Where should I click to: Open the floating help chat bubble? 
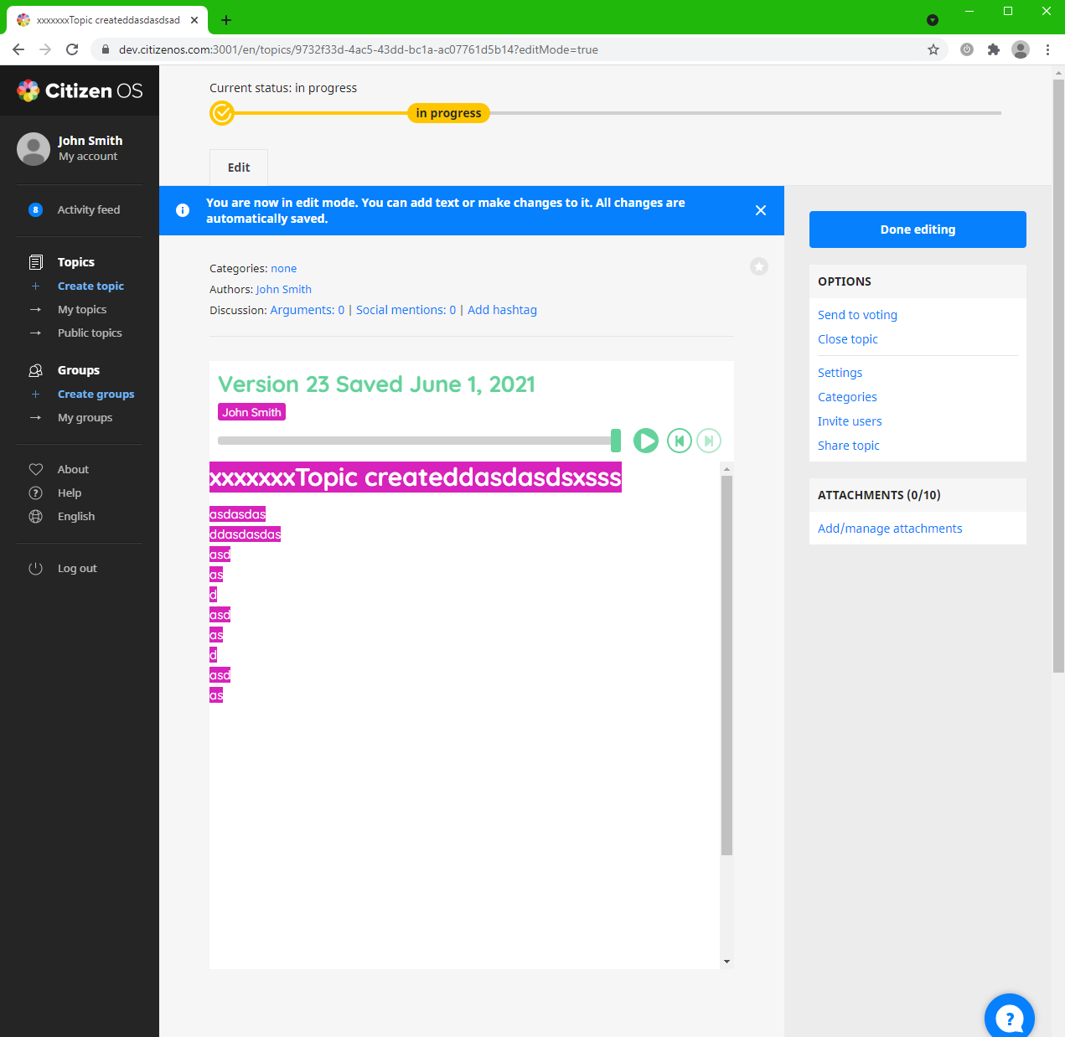(1009, 1016)
